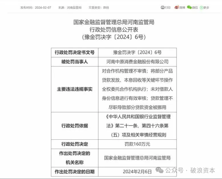Click article type 原创 text
The height and width of the screenshot is (179, 222).
(106, 7)
